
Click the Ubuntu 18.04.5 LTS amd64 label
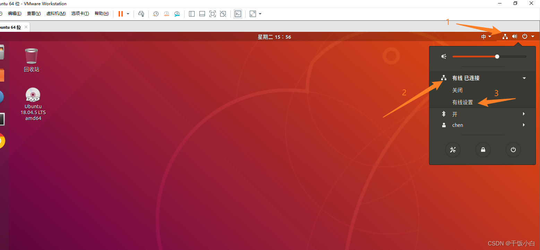33,112
